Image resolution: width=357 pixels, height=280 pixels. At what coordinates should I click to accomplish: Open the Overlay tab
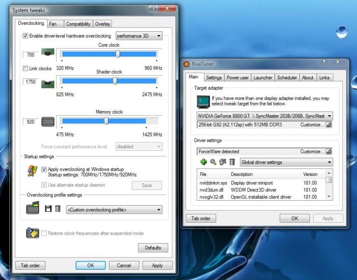click(x=103, y=24)
